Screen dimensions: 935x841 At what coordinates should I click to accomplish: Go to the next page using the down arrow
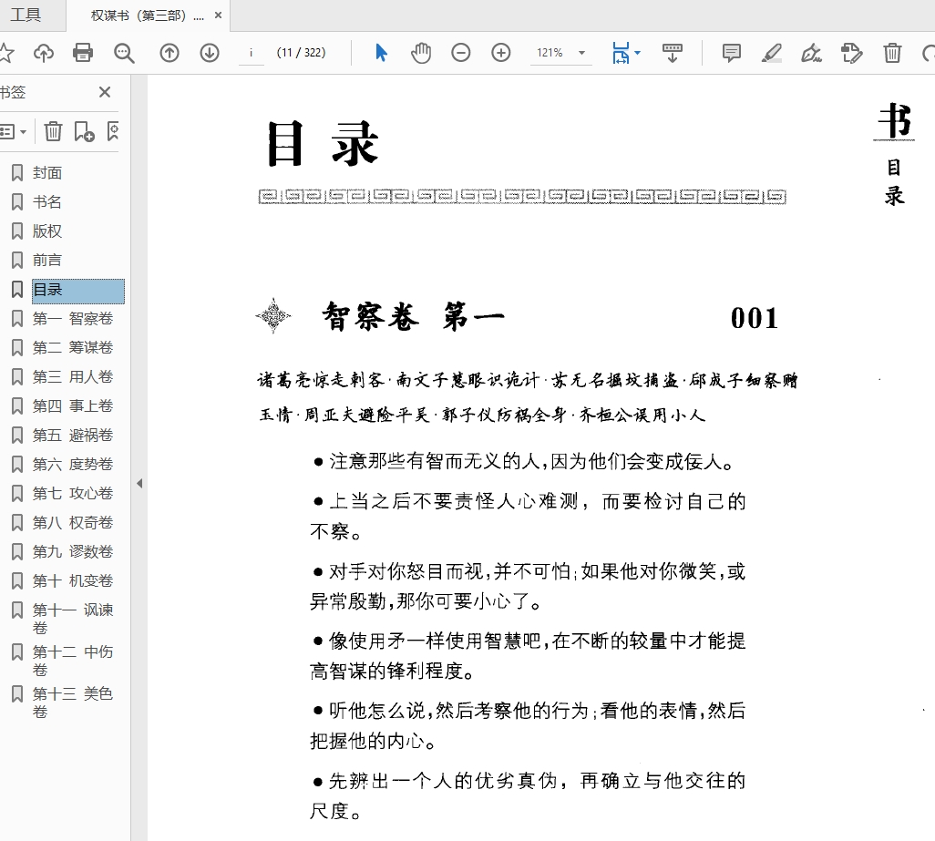click(210, 53)
